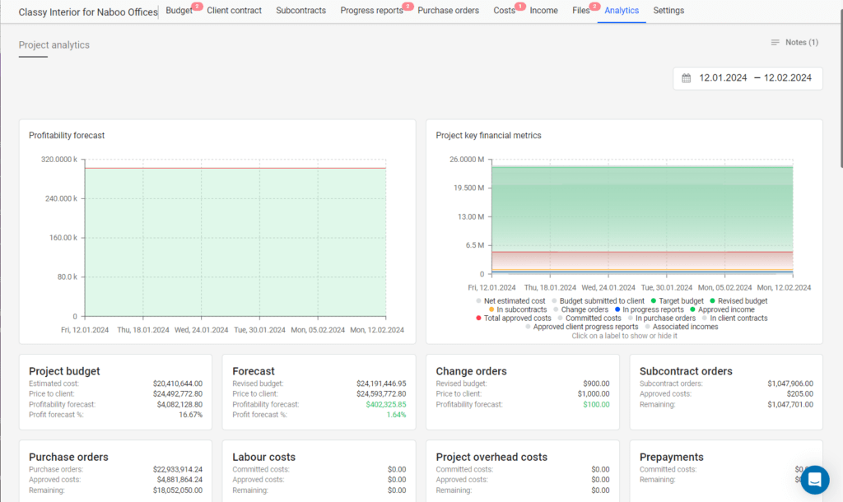This screenshot has width=843, height=502.
Task: Hide the In progress reports series
Action: coord(649,309)
